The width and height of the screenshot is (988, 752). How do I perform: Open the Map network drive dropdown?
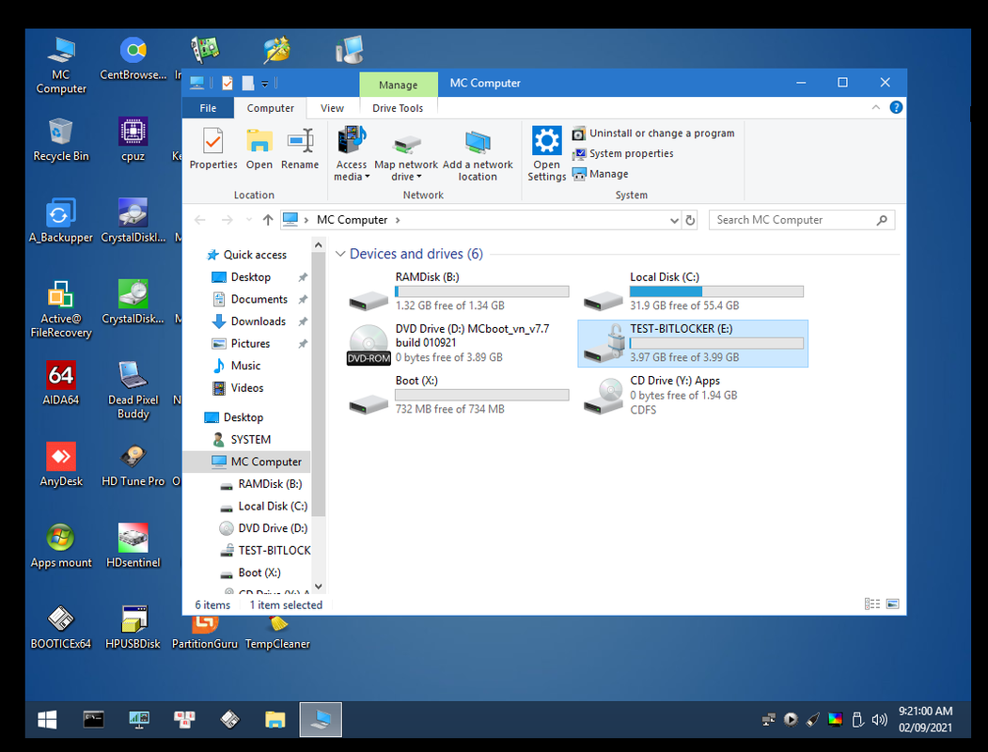click(x=406, y=153)
